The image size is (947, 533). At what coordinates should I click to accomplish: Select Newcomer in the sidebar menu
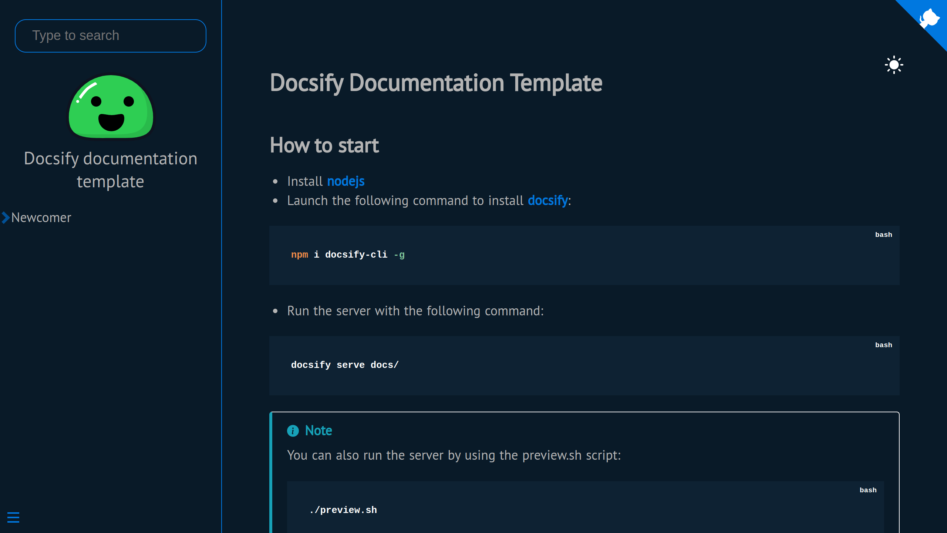[x=41, y=218]
